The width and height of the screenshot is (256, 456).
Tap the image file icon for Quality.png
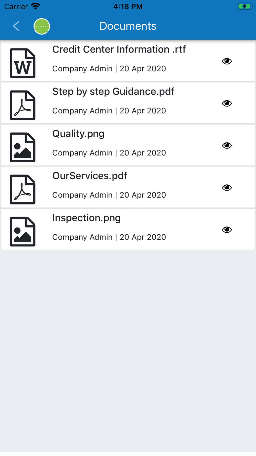(23, 147)
